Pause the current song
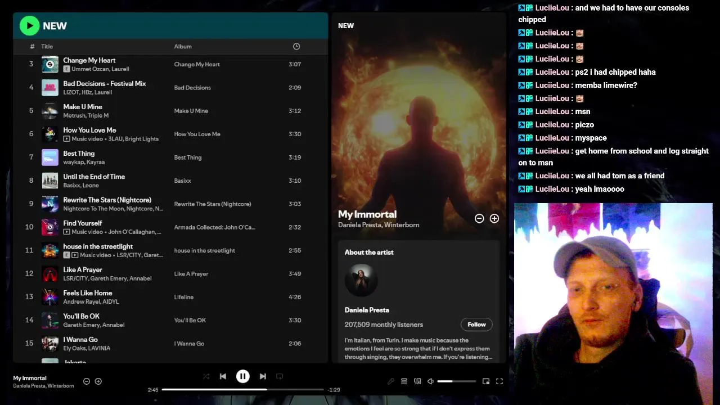Viewport: 720px width, 405px height. (242, 376)
